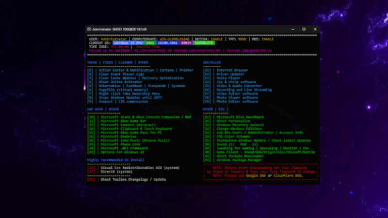The height and width of the screenshot is (218, 388).
Task: Select 'Ghost Online Activator' option line
Action: (x=114, y=82)
